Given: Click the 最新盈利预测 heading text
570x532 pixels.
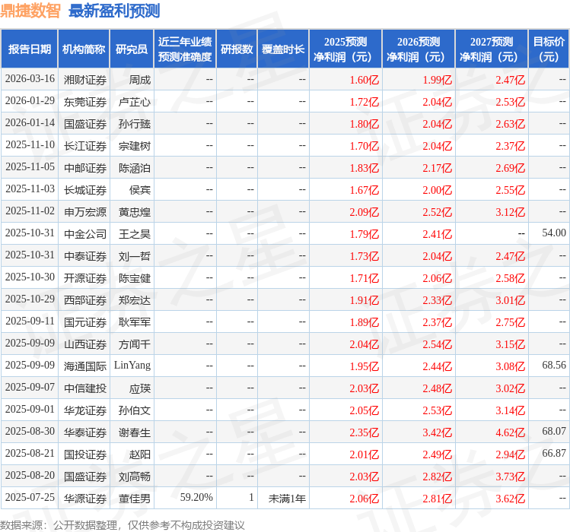Looking at the screenshot, I should click(x=114, y=11).
